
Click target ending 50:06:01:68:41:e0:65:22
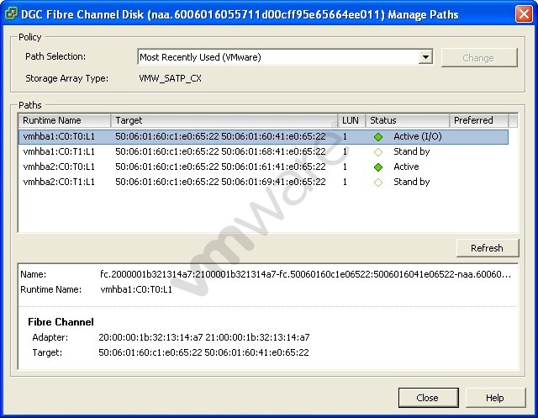[x=220, y=151]
